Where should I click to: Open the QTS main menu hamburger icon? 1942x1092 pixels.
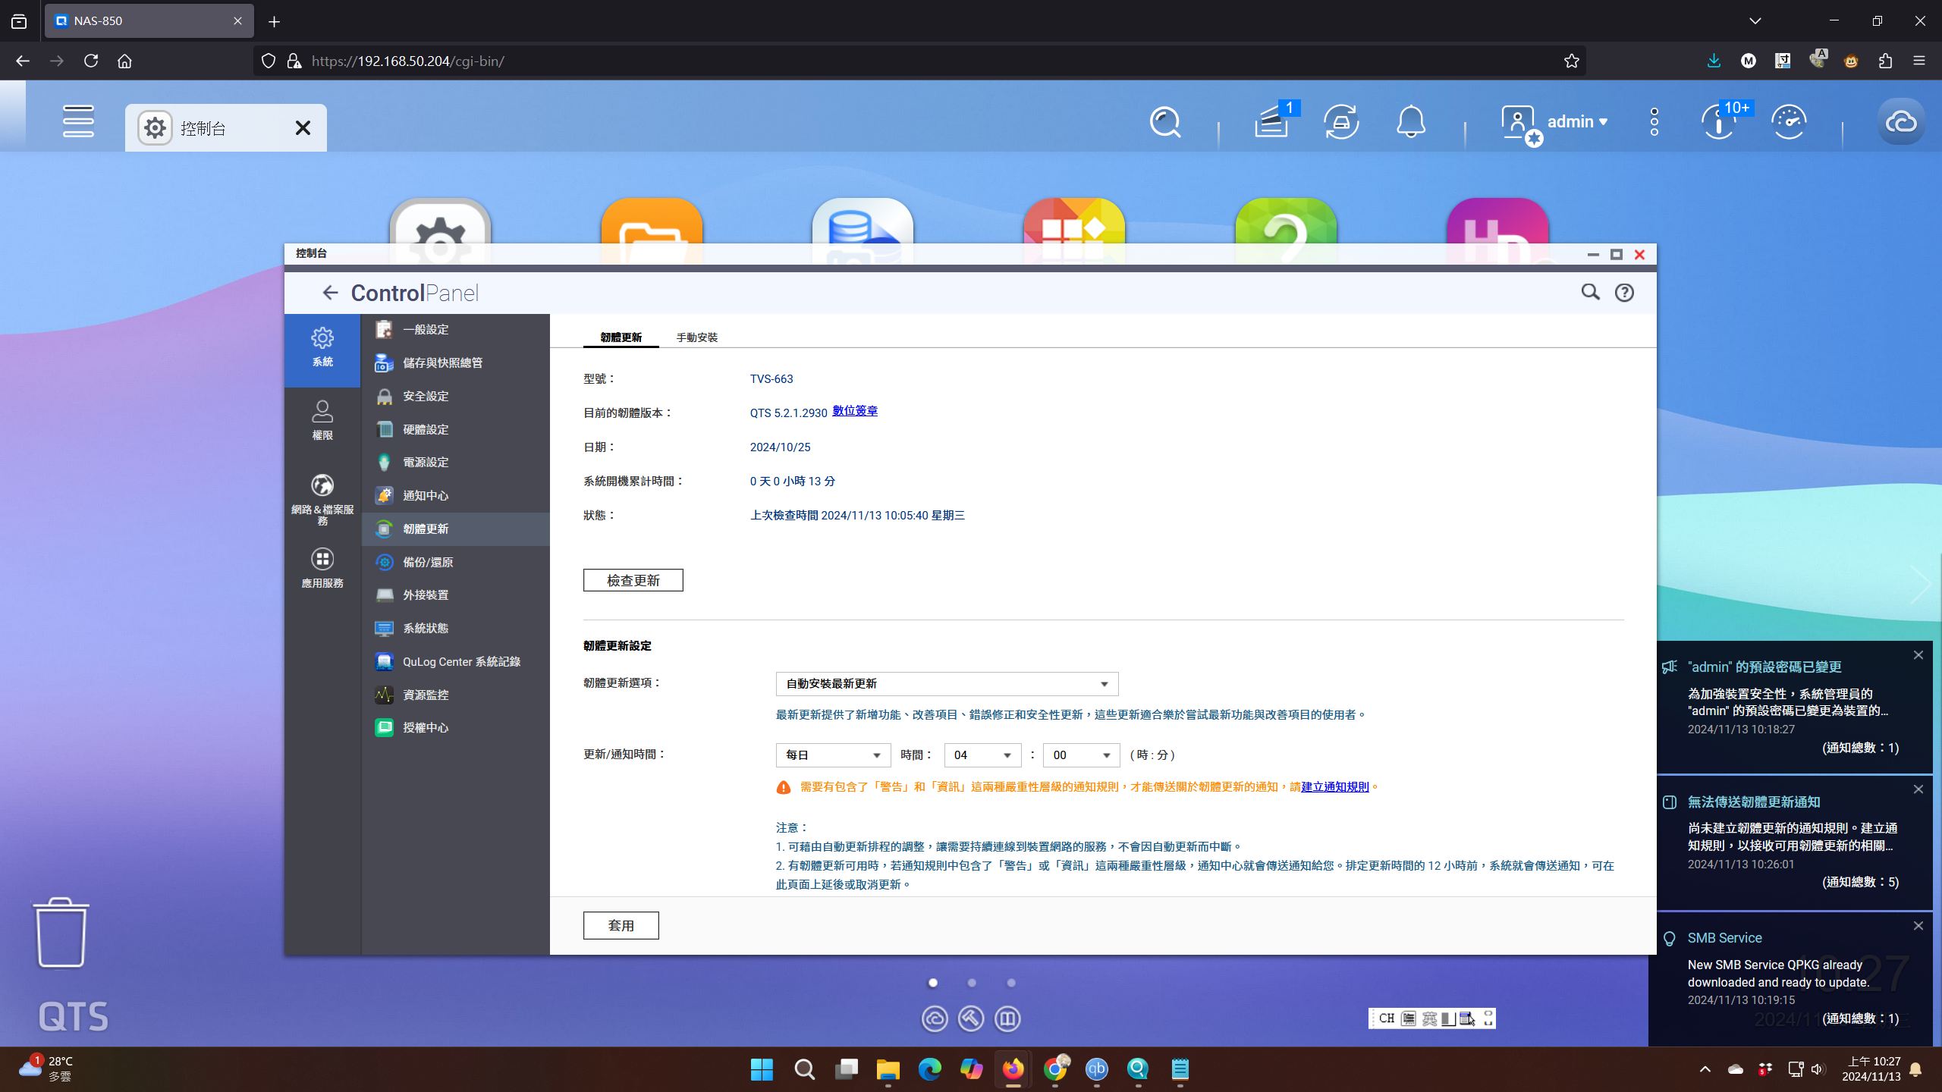coord(78,121)
